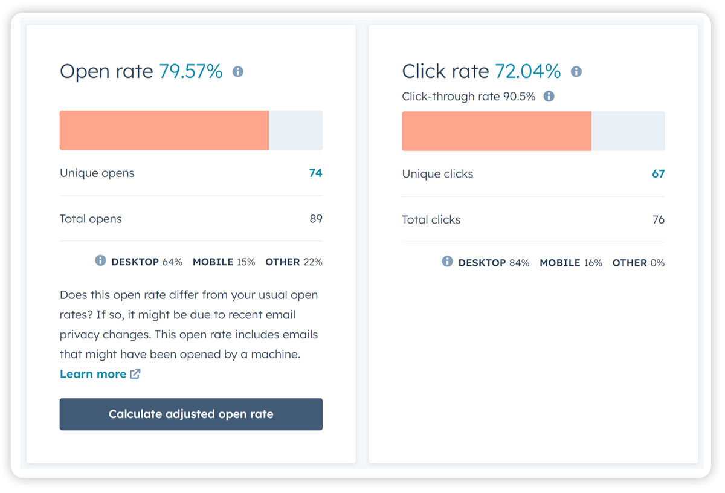The height and width of the screenshot is (493, 725).
Task: Click the Click rate tooltip info bubble
Action: click(576, 71)
